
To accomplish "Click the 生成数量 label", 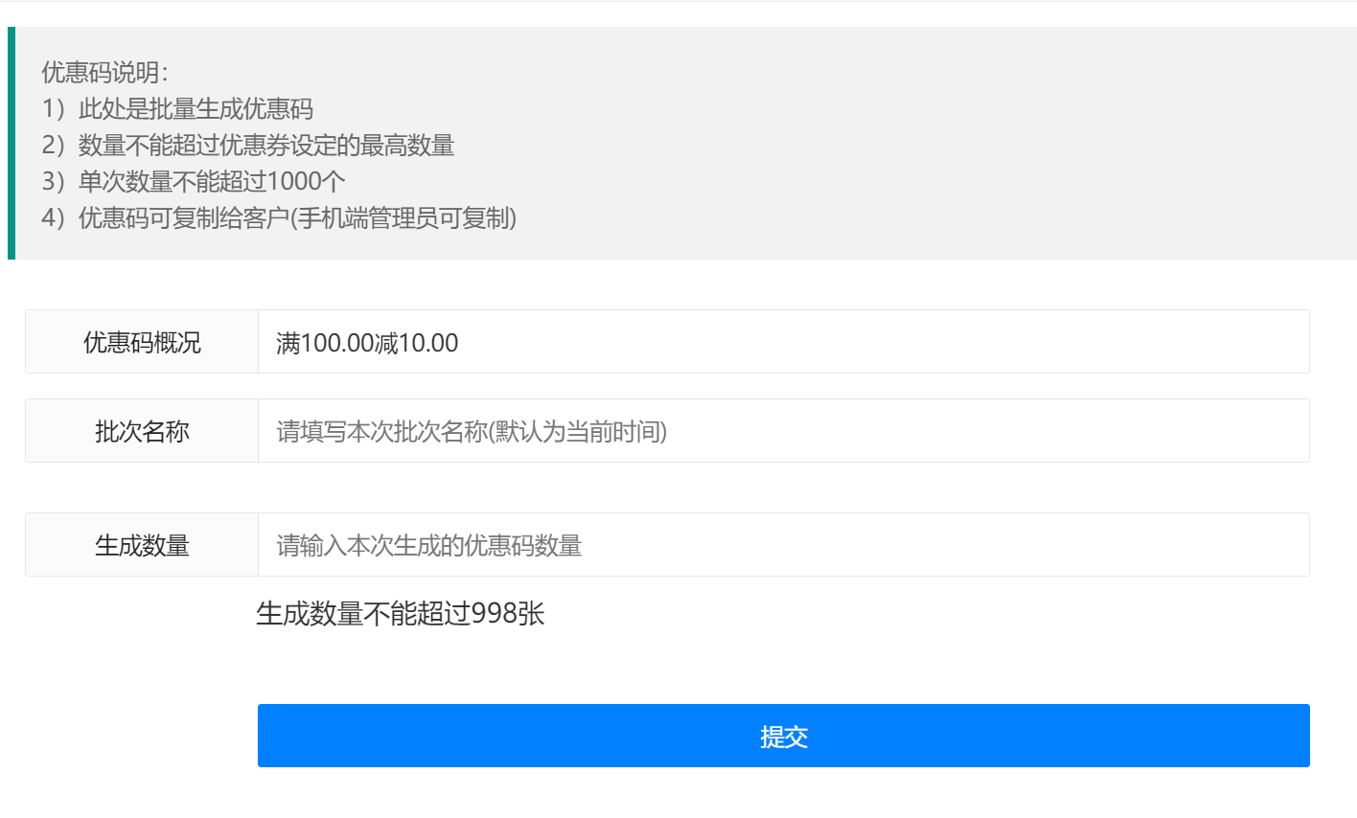I will coord(142,545).
